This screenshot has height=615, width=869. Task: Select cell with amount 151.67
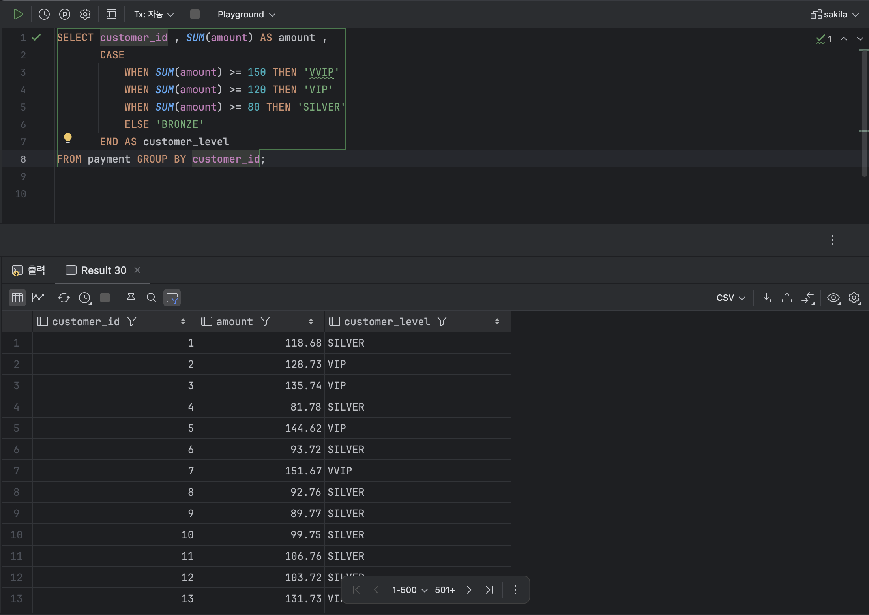tap(261, 471)
